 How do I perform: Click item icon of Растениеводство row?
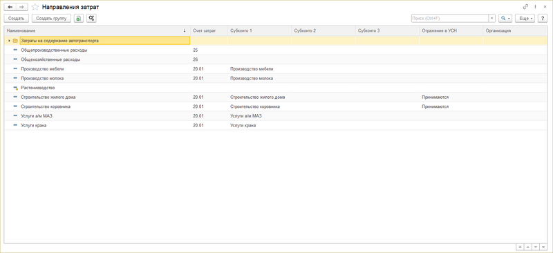(15, 88)
